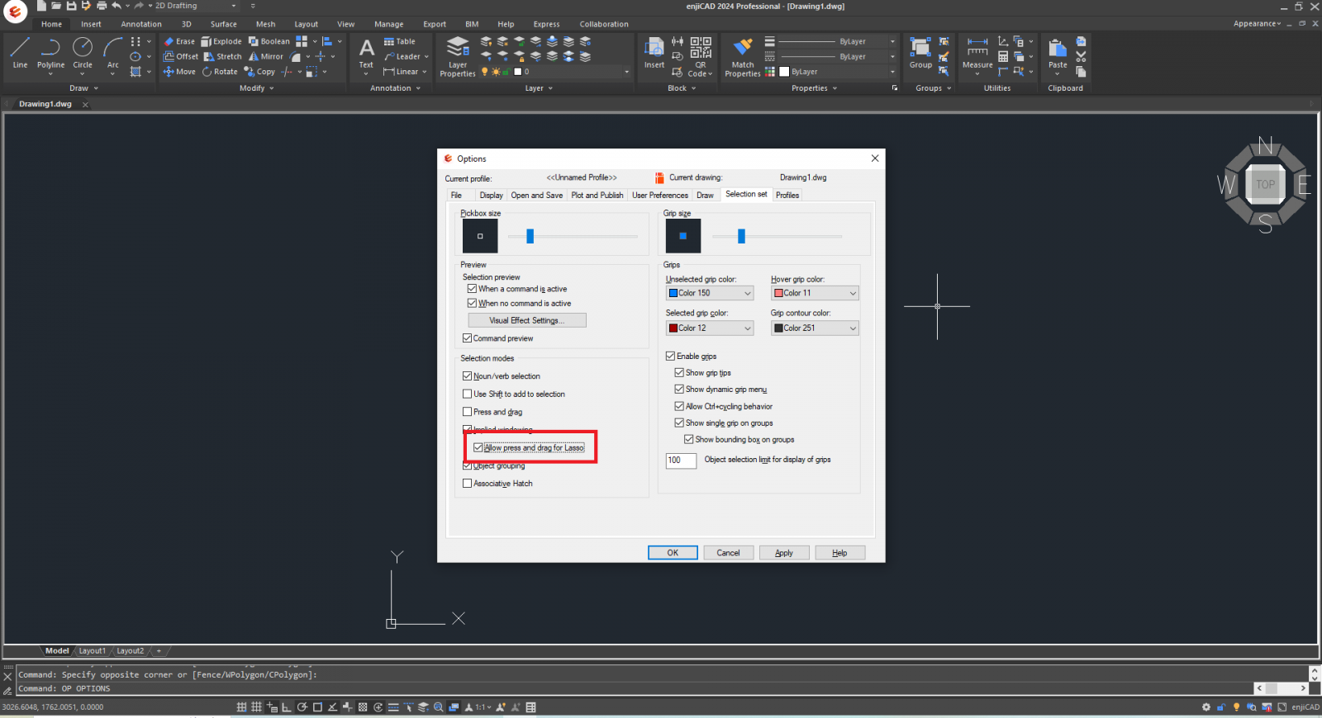This screenshot has width=1322, height=718.
Task: Click the Paste tool
Action: click(1058, 54)
